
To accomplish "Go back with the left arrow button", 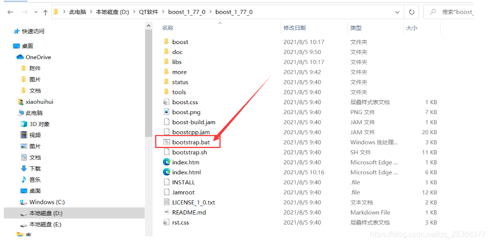I will (10, 12).
